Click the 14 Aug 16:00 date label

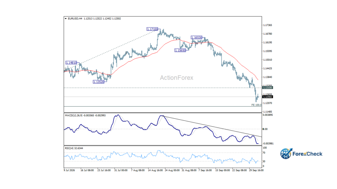click(x=155, y=170)
